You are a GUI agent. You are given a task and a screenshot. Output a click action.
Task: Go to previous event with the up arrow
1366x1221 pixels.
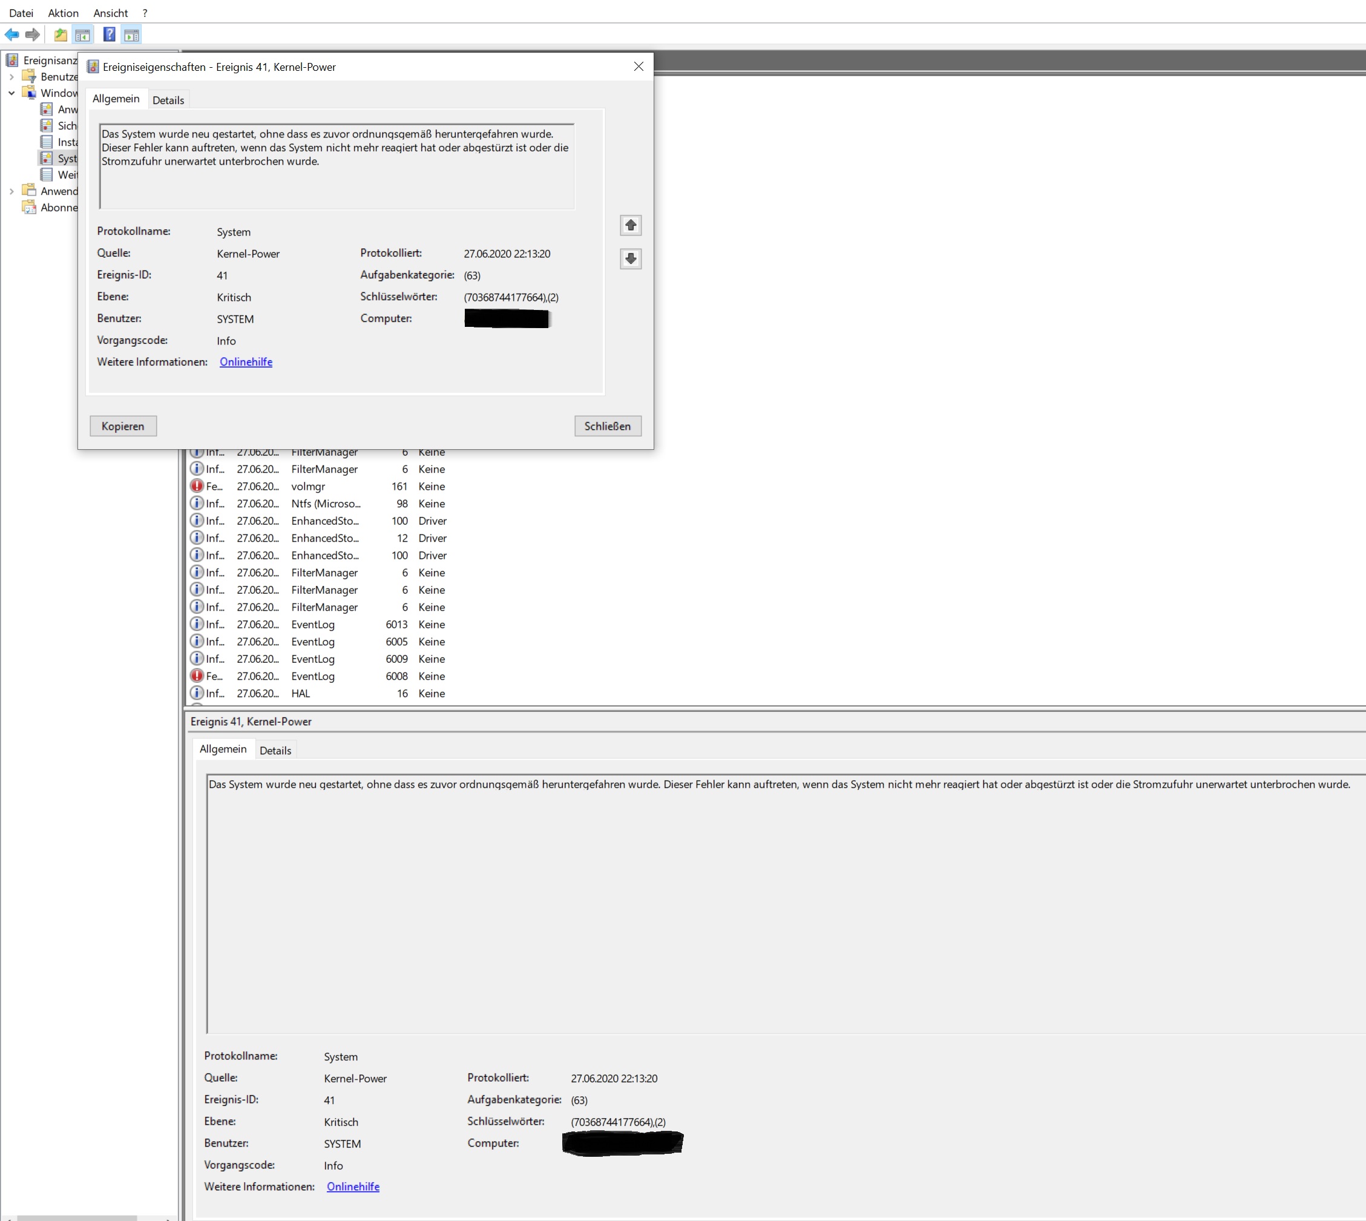(x=631, y=225)
